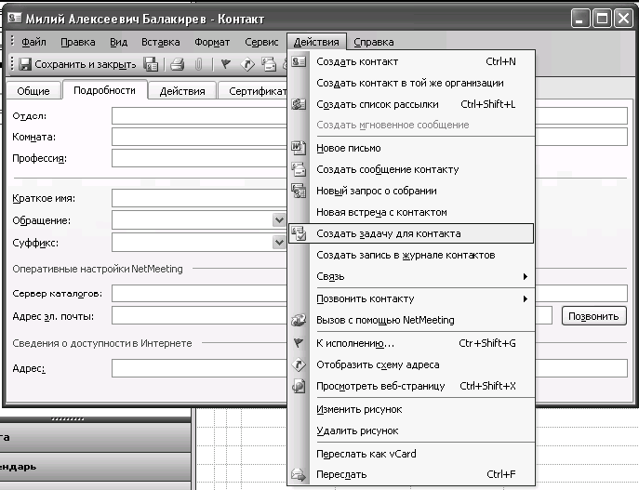Open the Суффикс dropdown list
This screenshot has height=490, width=639.
pyautogui.click(x=279, y=243)
